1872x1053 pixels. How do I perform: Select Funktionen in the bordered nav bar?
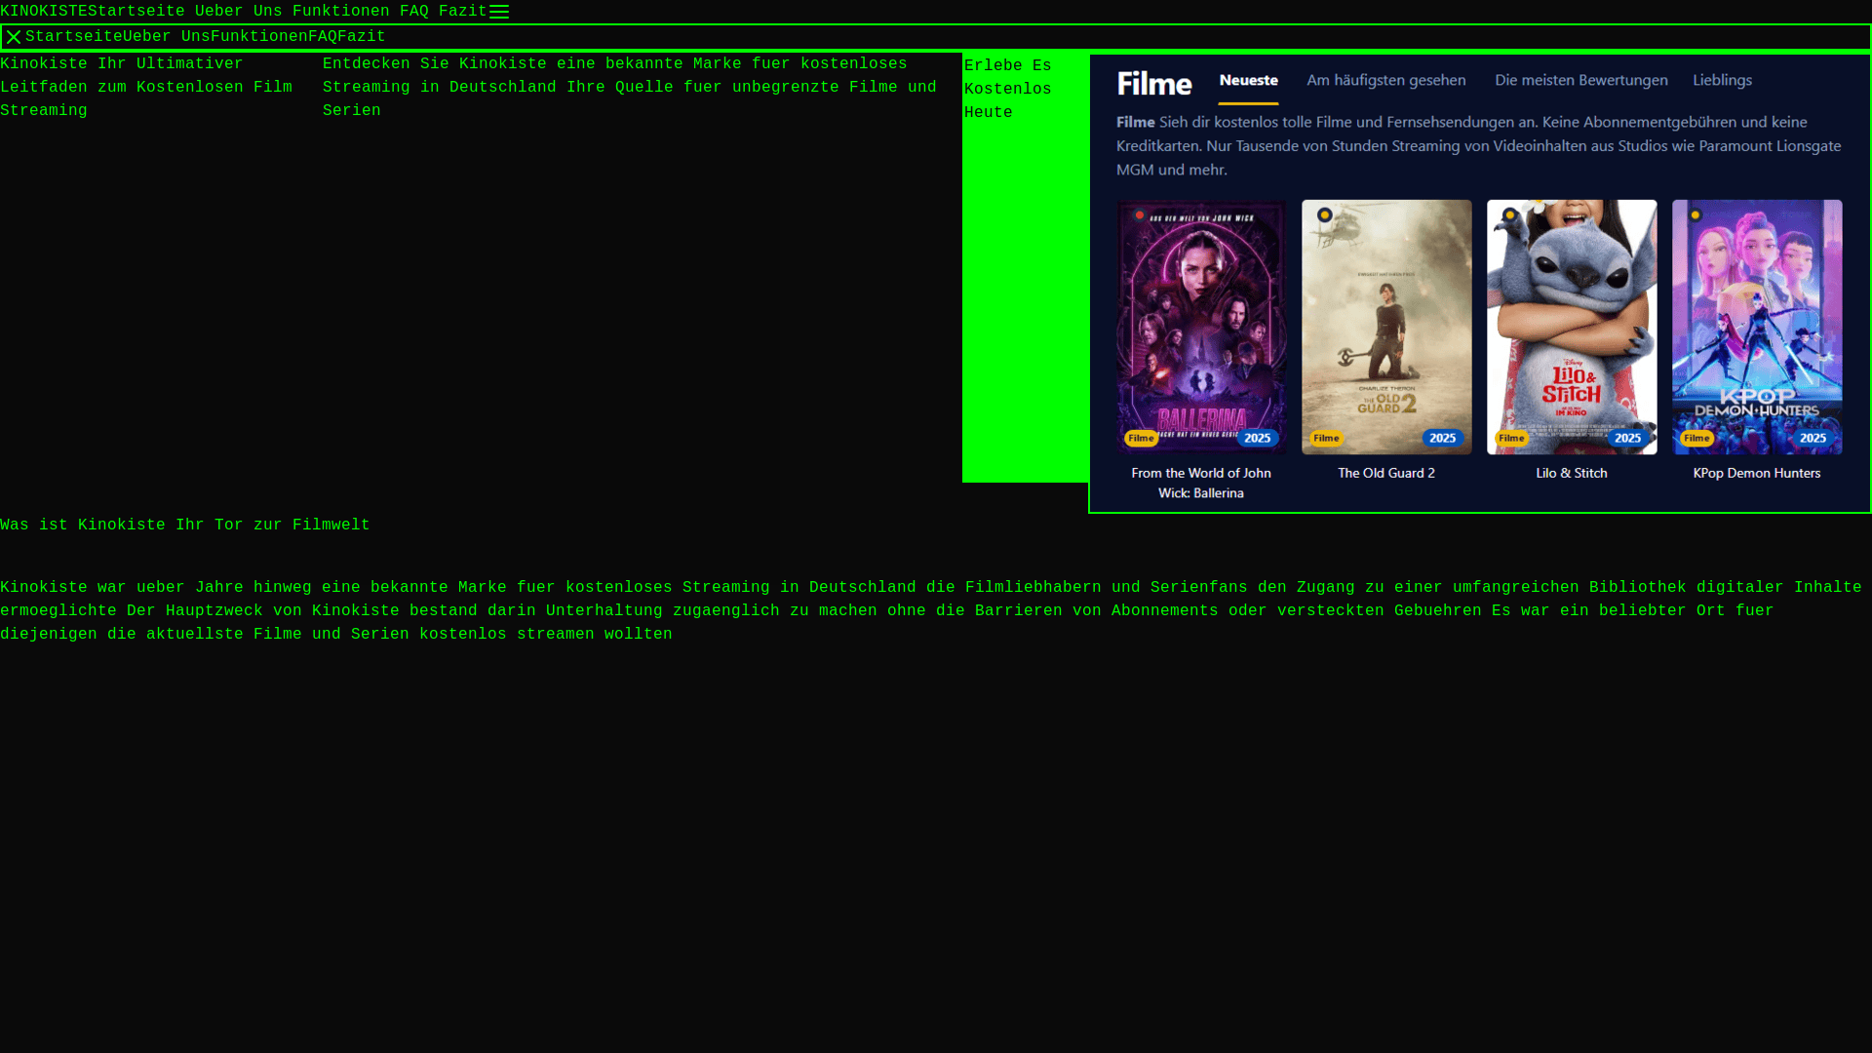[x=259, y=37]
